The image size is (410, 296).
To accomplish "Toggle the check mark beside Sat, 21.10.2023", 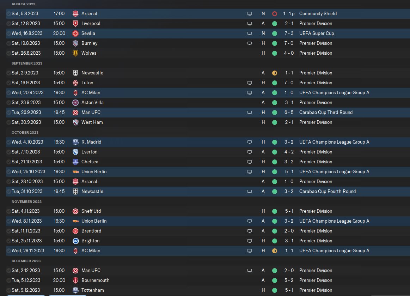I will coord(8,162).
